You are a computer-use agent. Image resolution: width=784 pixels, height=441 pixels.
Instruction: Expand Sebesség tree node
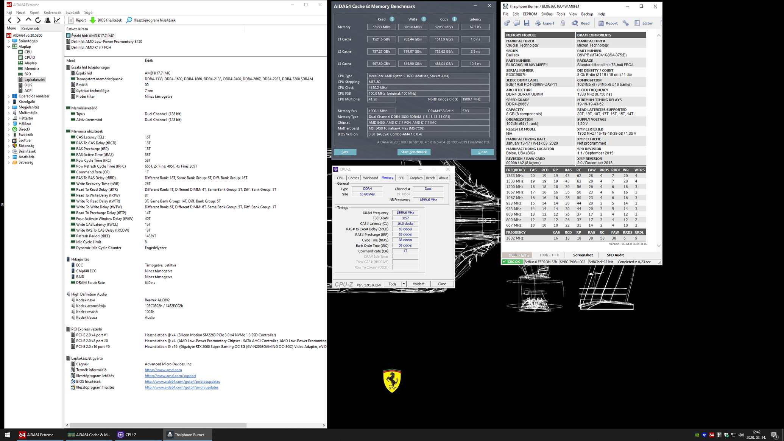pos(9,162)
